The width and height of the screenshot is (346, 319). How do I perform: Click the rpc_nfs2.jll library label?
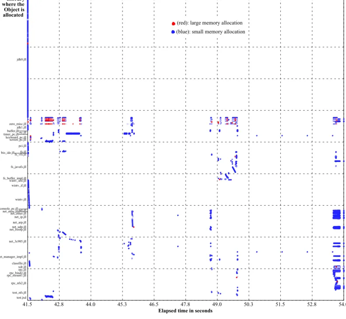[19, 283]
